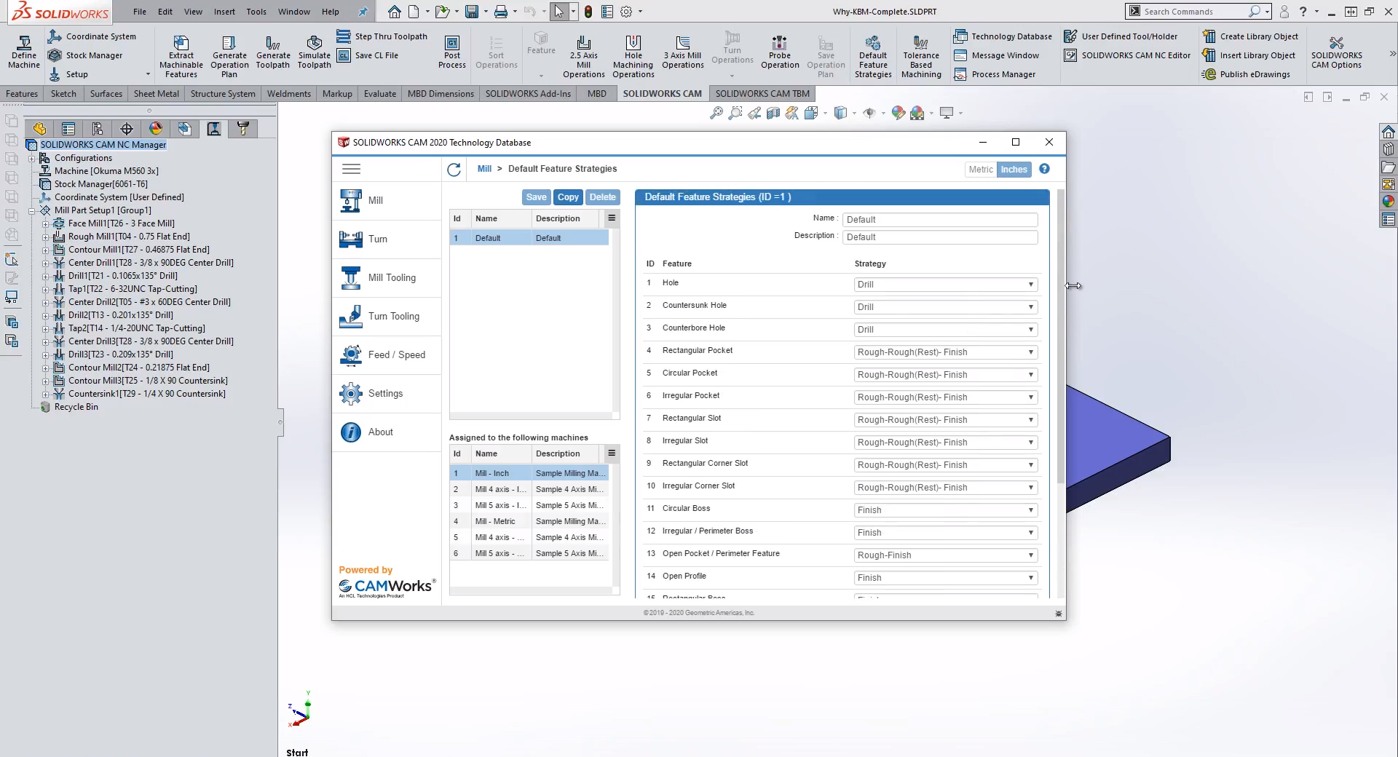
Task: Click the Delete strategy button
Action: click(x=602, y=197)
